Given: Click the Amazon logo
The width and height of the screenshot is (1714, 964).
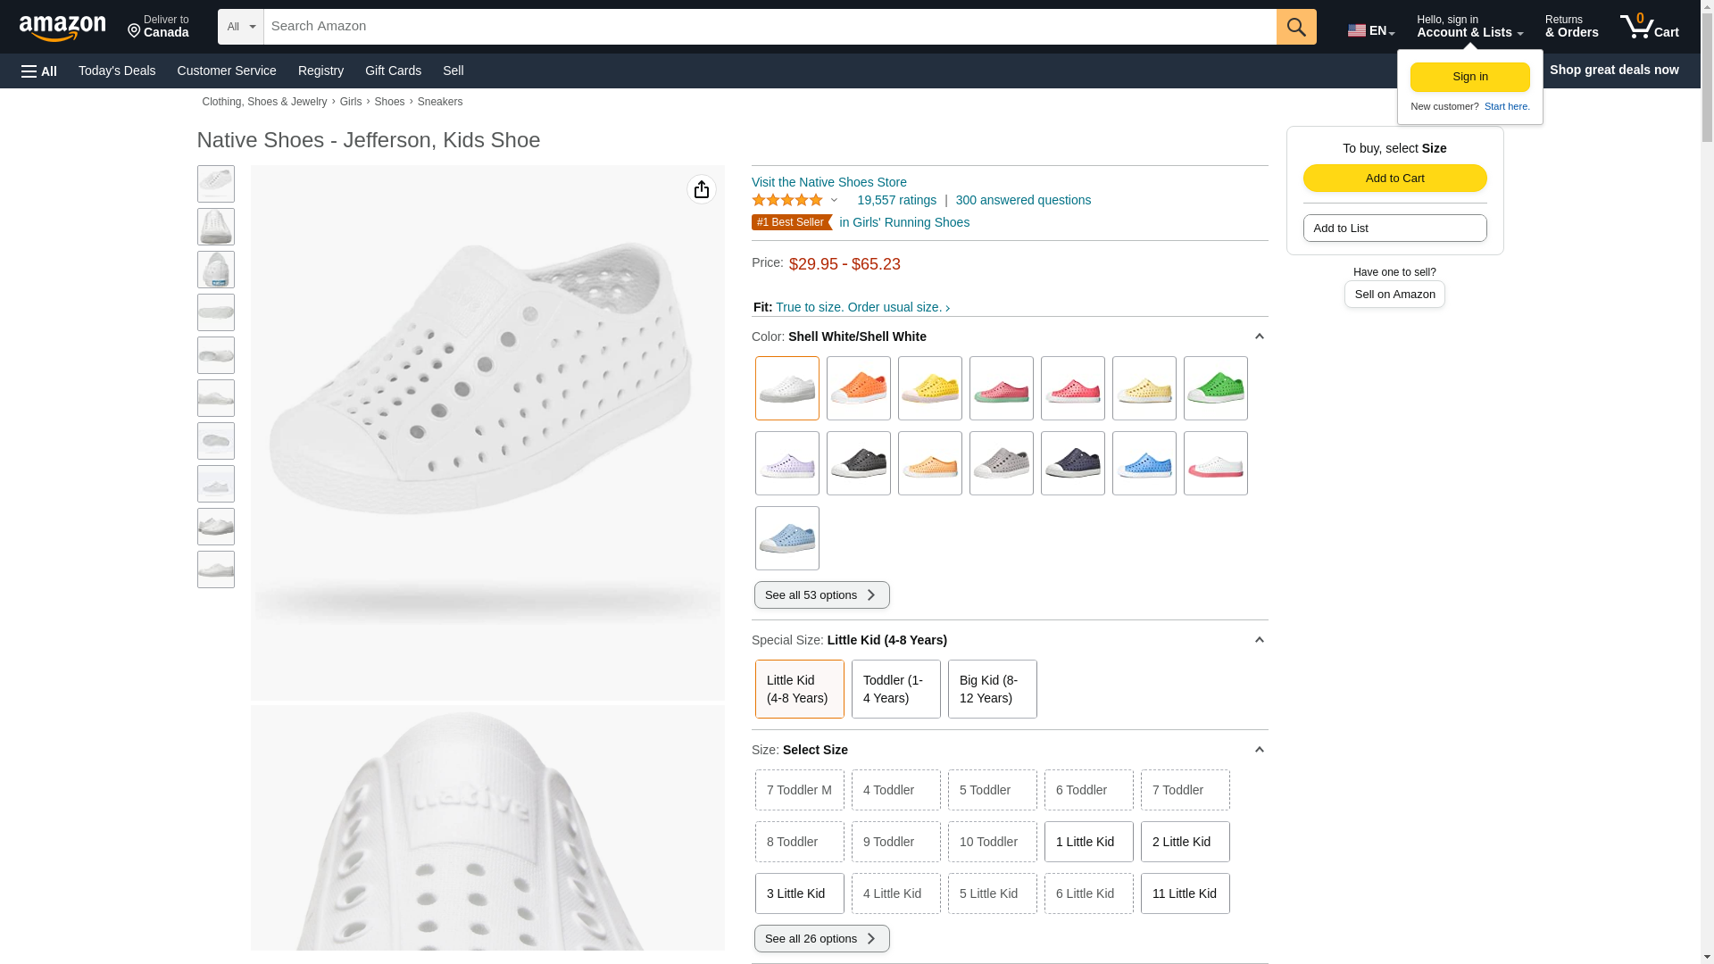Looking at the screenshot, I should [62, 29].
